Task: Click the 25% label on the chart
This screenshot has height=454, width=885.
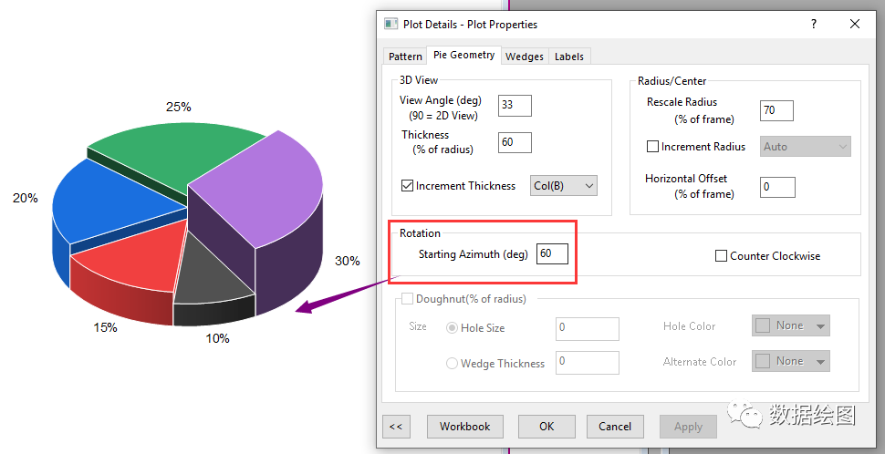Action: pyautogui.click(x=178, y=107)
